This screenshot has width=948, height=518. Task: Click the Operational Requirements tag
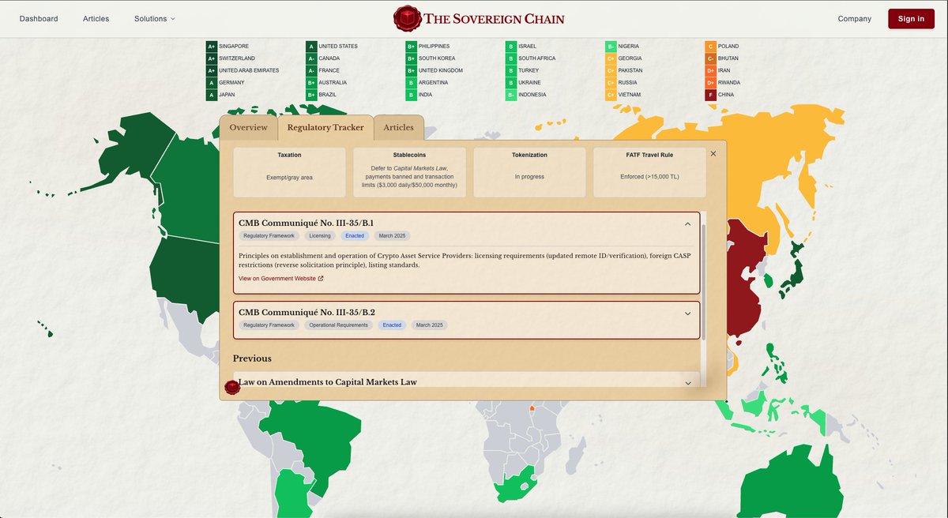pos(339,325)
